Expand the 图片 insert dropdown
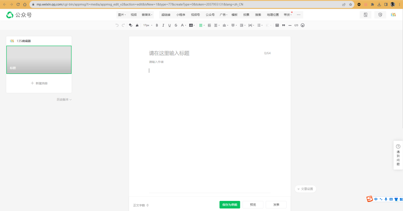 coord(121,15)
